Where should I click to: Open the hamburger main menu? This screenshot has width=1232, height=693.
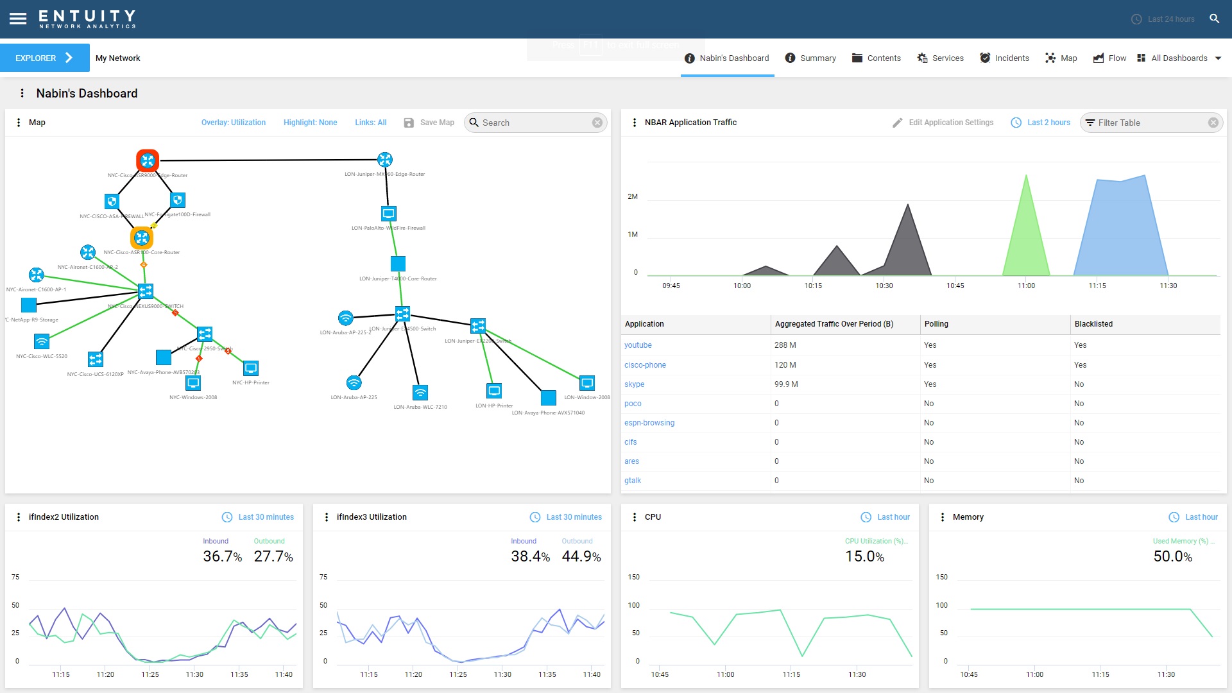click(18, 19)
